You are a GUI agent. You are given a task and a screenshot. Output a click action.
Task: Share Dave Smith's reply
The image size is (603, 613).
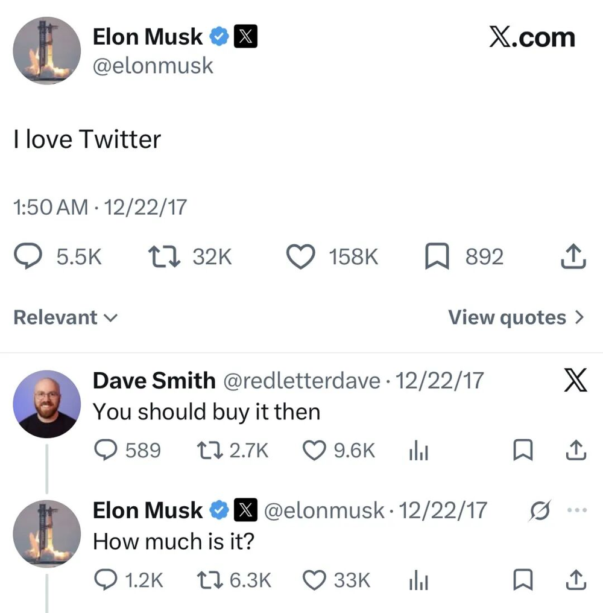[x=576, y=450]
